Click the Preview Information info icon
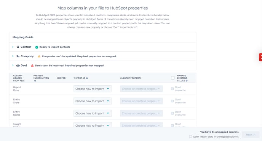Image resolution: width=262 pixels, height=141 pixels. click(x=35, y=81)
